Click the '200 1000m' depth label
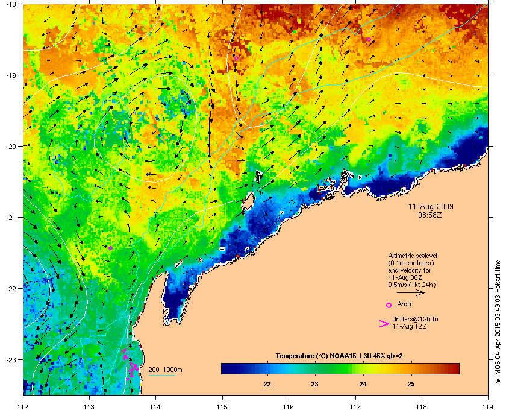This screenshot has width=506, height=410. pyautogui.click(x=166, y=370)
